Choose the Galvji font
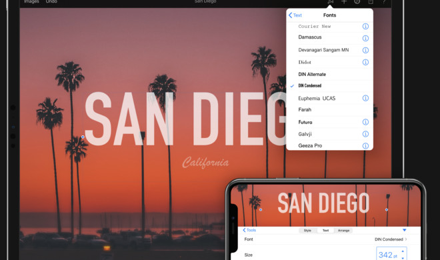Screen dimensions: 440x260 (x=305, y=134)
